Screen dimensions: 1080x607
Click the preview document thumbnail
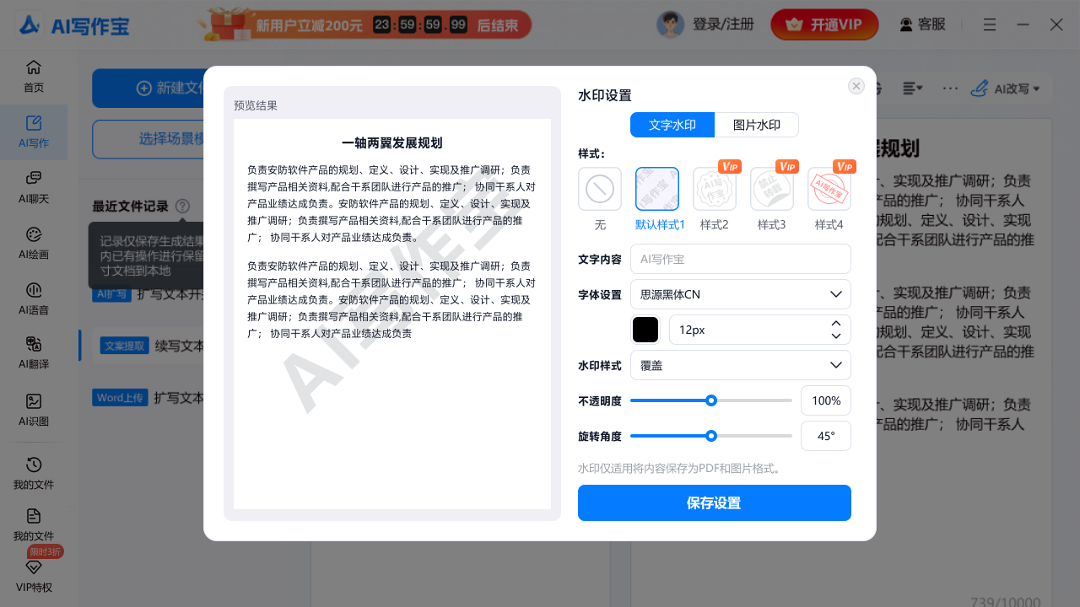[392, 314]
